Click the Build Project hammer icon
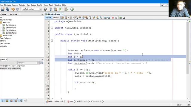 [x=51, y=9]
